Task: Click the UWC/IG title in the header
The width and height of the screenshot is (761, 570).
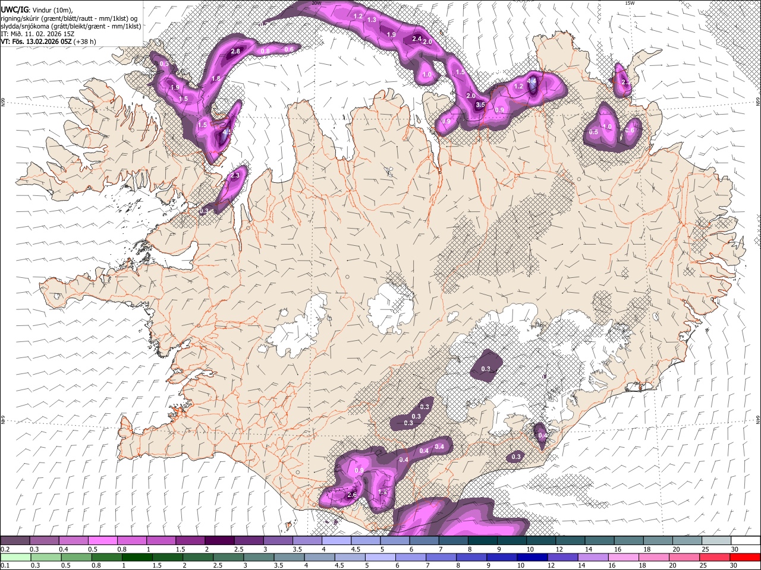Action: (14, 10)
